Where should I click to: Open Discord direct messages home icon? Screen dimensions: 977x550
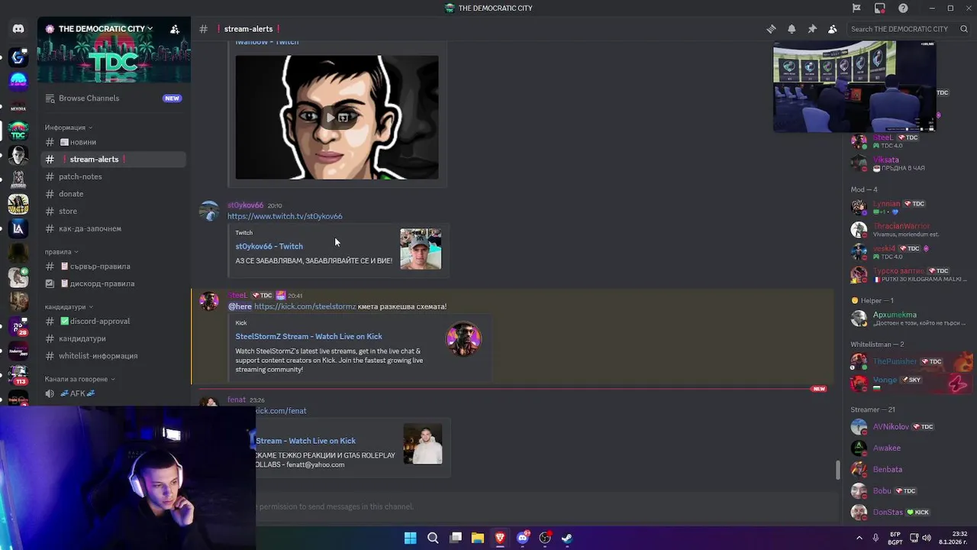click(x=18, y=29)
